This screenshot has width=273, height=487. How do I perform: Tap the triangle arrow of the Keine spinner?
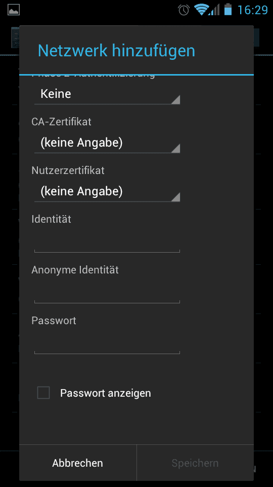175,100
